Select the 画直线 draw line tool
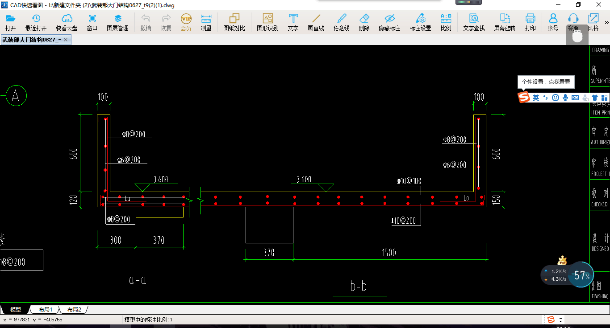Viewport: 610px width, 328px height. click(x=316, y=22)
